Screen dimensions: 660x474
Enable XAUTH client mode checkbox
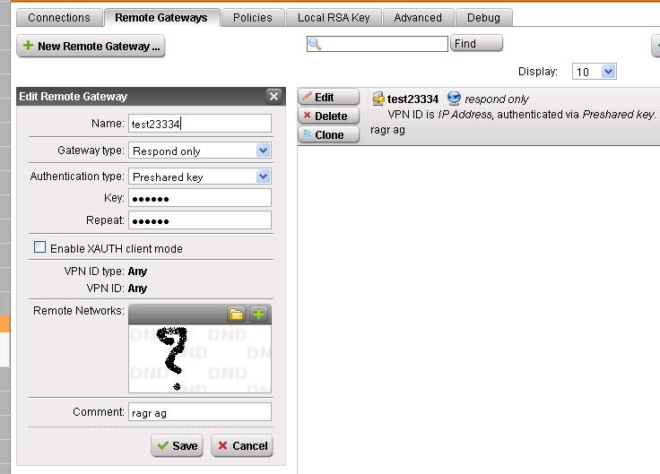pos(39,248)
